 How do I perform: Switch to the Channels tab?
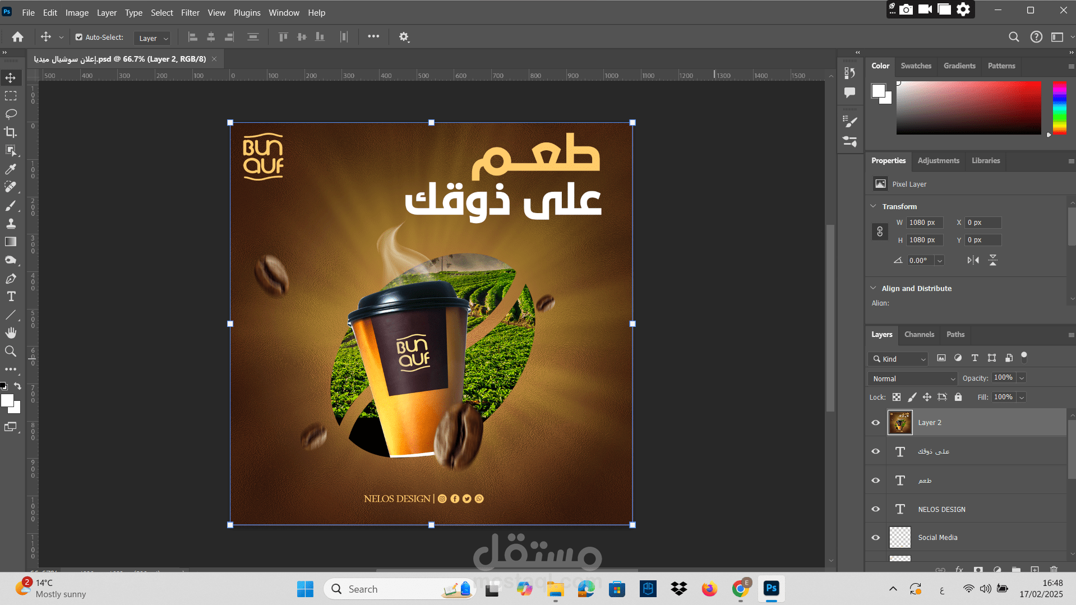pos(919,334)
